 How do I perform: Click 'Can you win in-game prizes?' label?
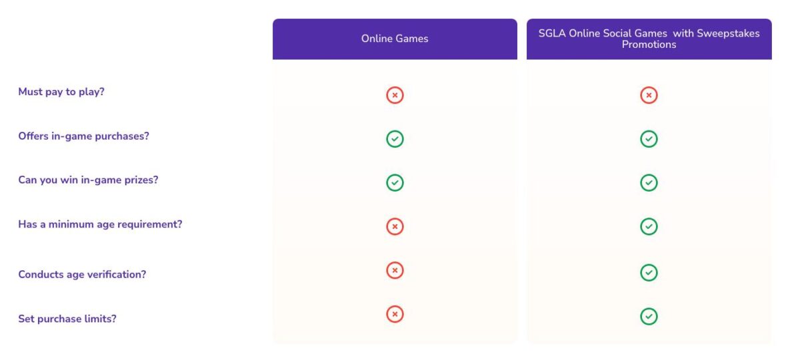(x=88, y=180)
